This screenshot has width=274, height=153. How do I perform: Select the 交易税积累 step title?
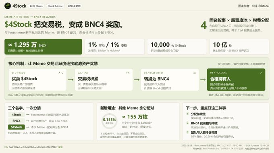pyautogui.click(x=88, y=79)
